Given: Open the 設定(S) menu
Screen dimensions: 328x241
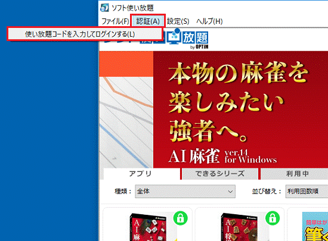Looking at the screenshot, I should [x=178, y=21].
